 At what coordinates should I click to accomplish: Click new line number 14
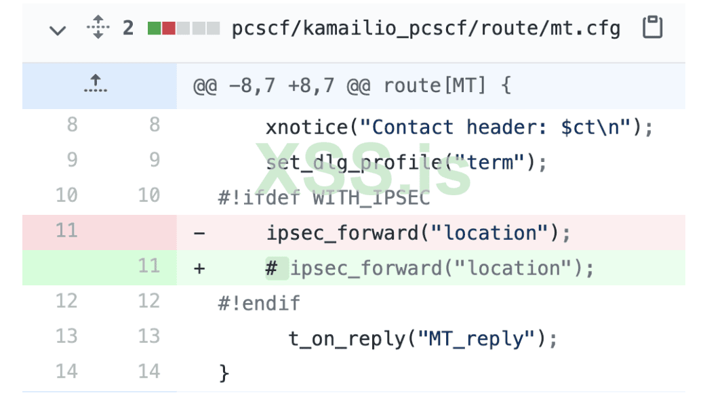(148, 372)
